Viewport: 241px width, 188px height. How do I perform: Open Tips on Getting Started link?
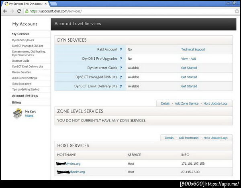tap(26, 89)
